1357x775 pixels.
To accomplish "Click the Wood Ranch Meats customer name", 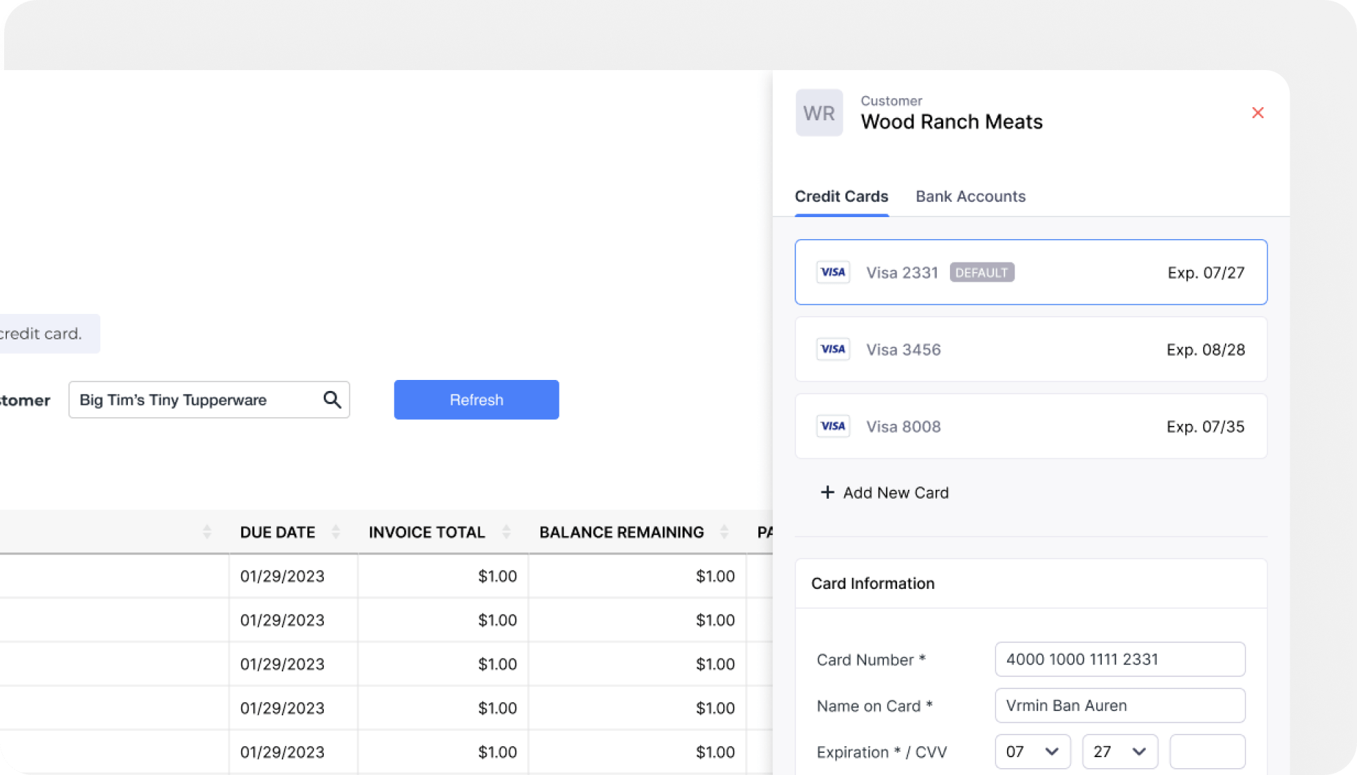I will point(951,122).
